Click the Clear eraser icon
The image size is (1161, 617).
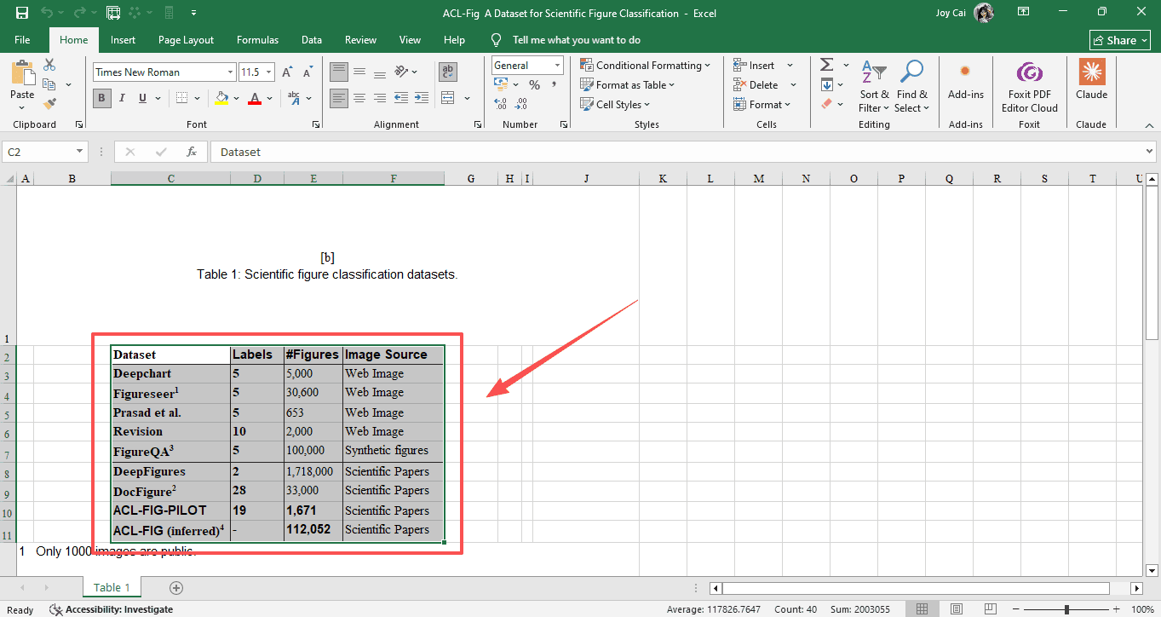point(826,103)
